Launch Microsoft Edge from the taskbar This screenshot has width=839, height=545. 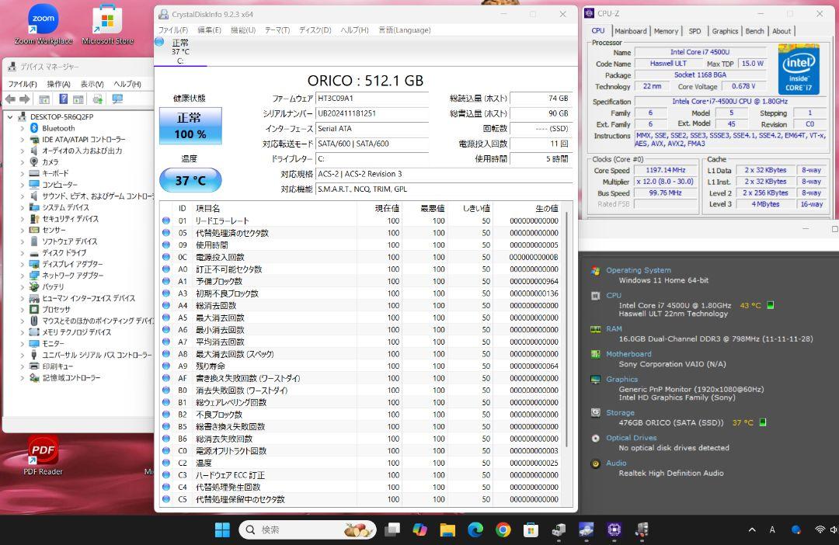pyautogui.click(x=475, y=529)
